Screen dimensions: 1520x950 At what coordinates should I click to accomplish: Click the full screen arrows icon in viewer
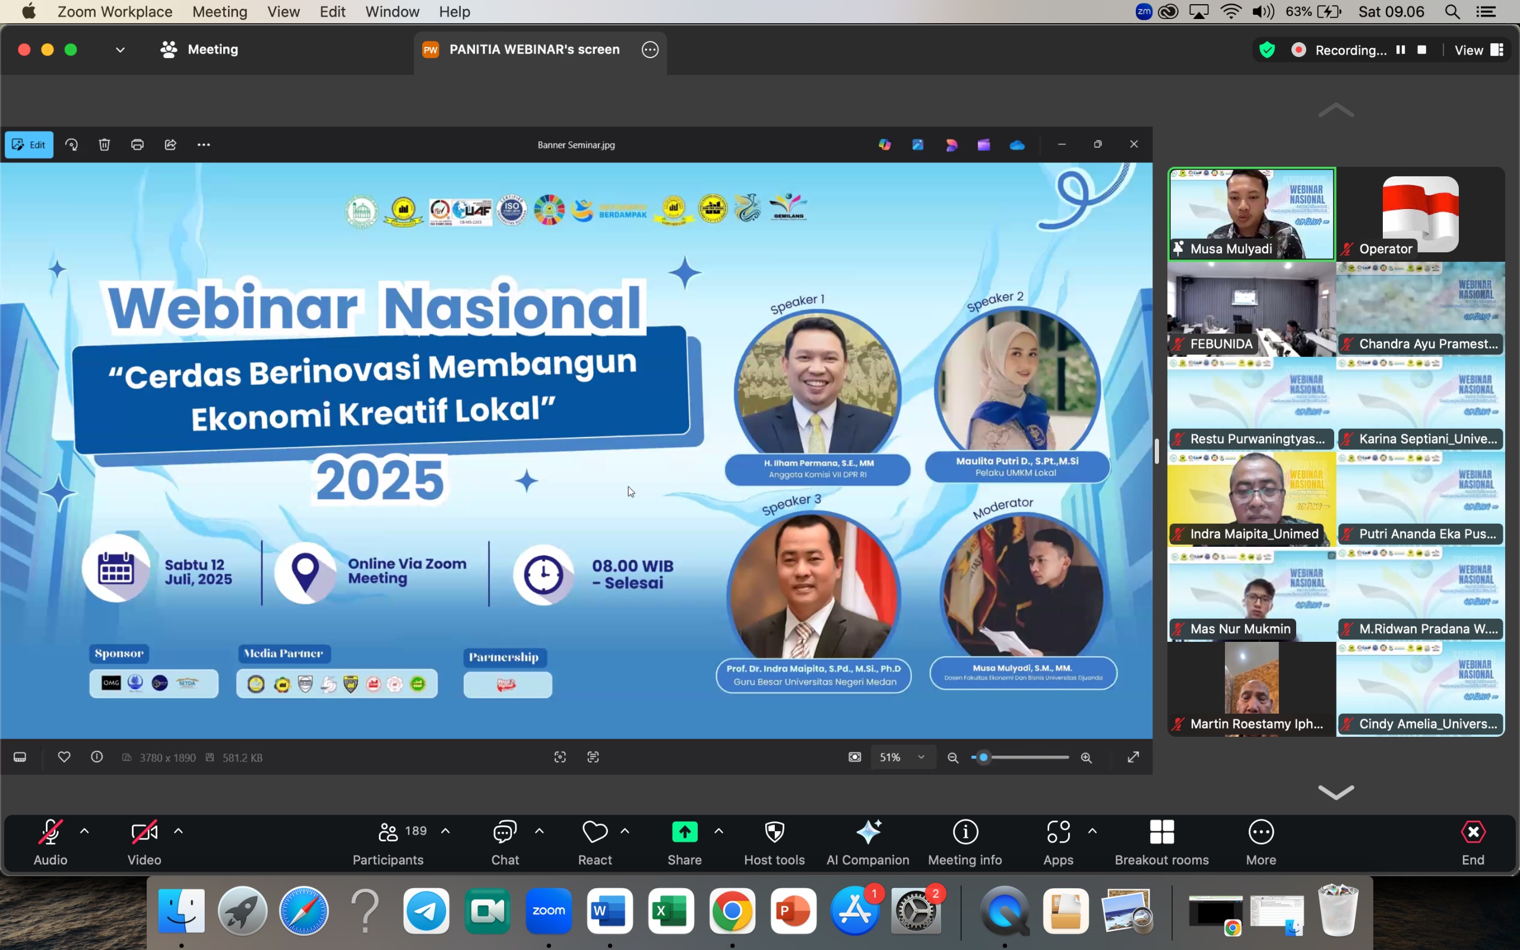[1133, 757]
